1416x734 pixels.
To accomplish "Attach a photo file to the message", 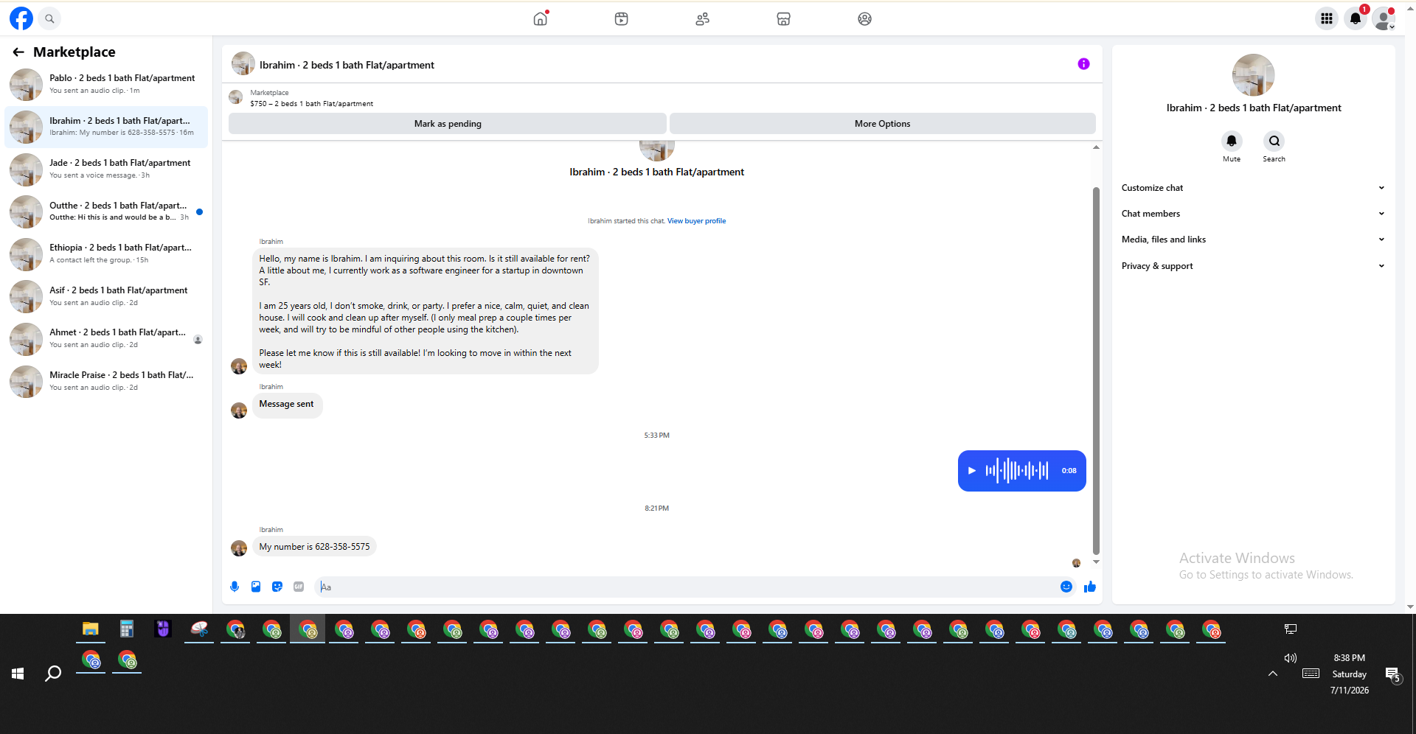I will coord(256,587).
